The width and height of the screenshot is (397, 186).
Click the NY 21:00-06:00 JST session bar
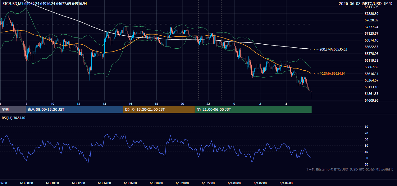click(253, 109)
